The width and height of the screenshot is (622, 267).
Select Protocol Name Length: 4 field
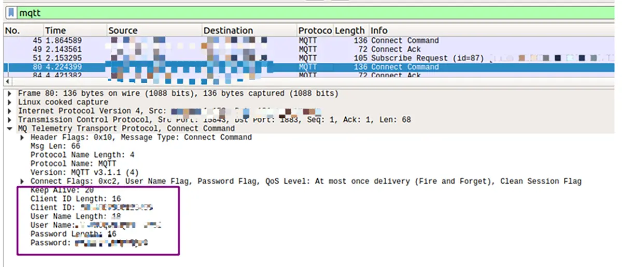82,155
